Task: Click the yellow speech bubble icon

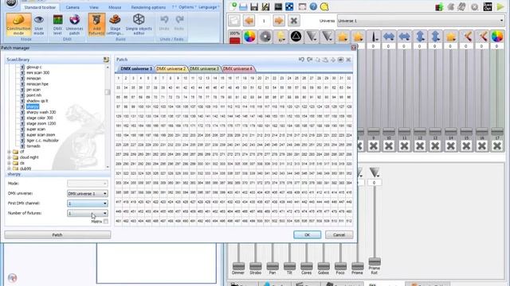Action: (x=324, y=6)
